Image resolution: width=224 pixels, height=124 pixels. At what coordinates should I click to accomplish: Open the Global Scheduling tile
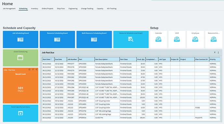(20, 58)
